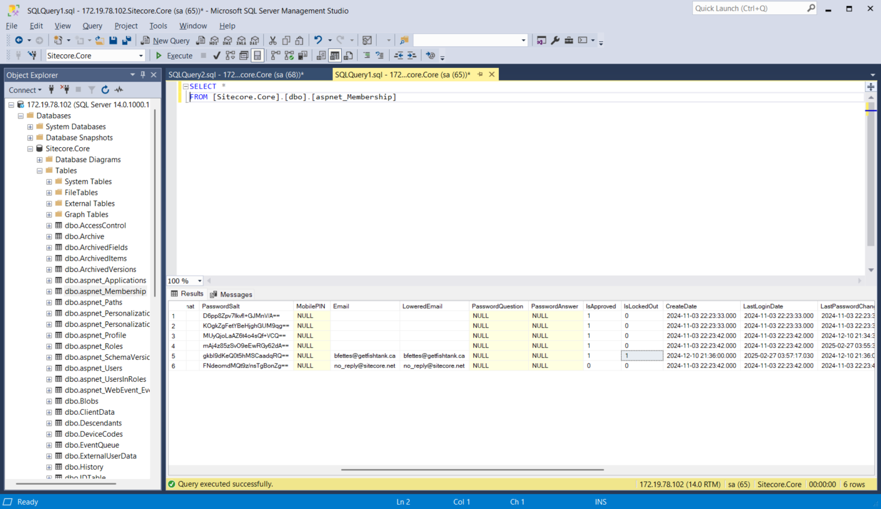Click the Copy icon in toolbar
This screenshot has height=509, width=881.
[286, 40]
